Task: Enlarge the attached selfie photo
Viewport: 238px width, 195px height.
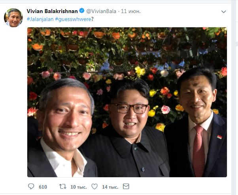Action: click(x=127, y=102)
